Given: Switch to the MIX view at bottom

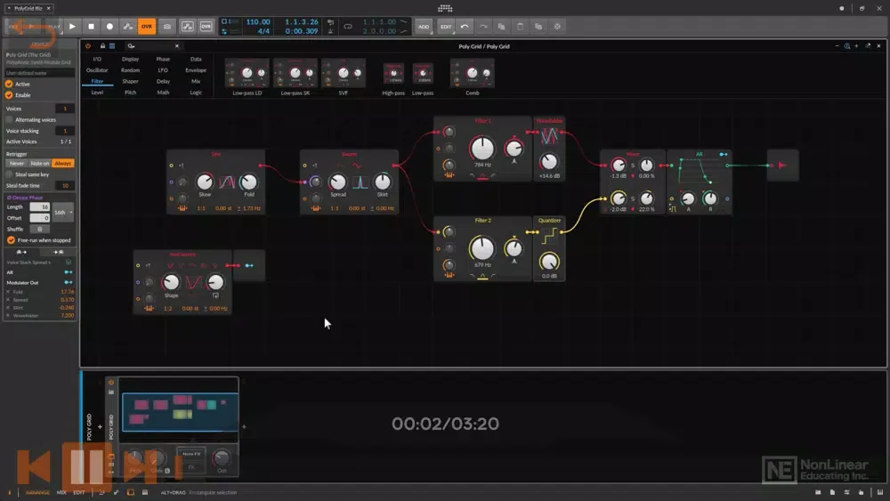Looking at the screenshot, I should click(x=61, y=492).
